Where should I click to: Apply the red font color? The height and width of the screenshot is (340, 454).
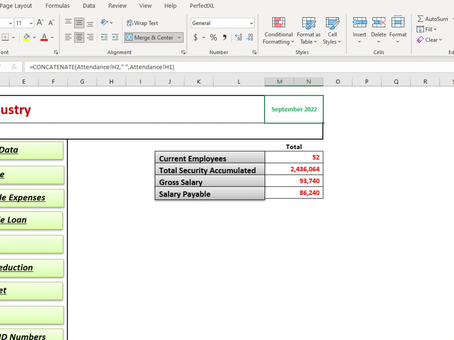point(44,37)
